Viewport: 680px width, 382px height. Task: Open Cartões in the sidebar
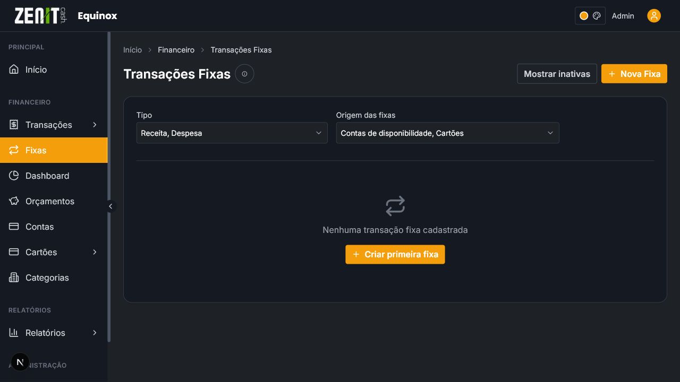(54, 252)
